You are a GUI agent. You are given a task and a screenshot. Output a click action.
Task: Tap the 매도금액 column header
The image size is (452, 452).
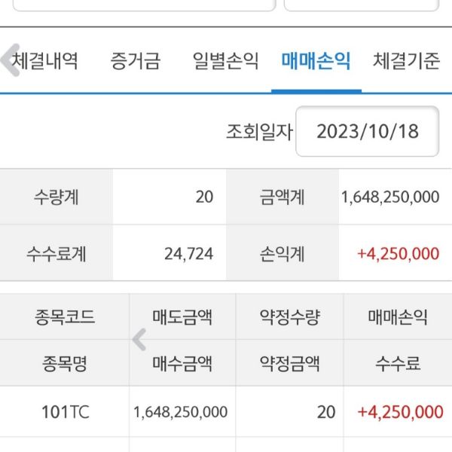pos(182,317)
